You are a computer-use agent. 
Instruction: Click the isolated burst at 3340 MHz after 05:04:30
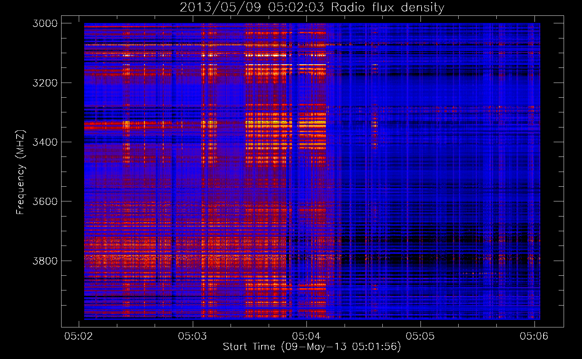[374, 124]
